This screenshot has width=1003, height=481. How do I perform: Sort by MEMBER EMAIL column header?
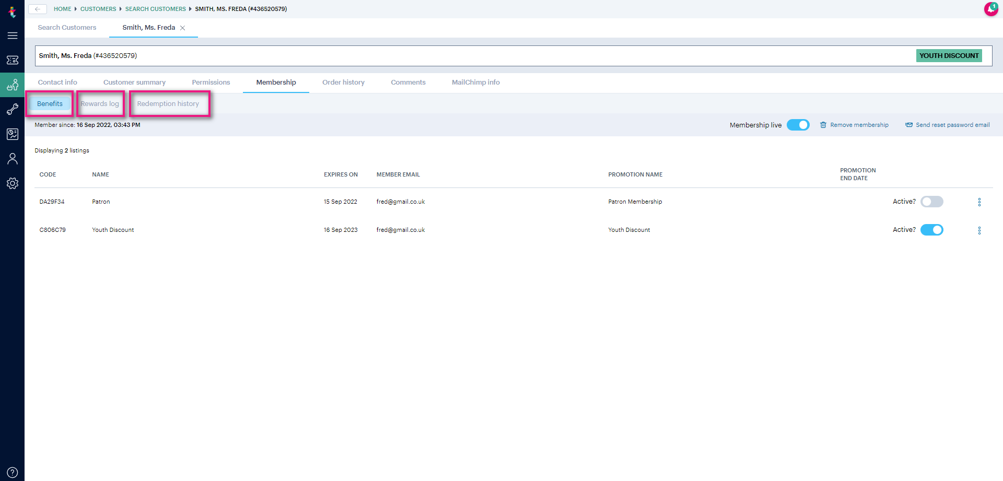pyautogui.click(x=398, y=174)
